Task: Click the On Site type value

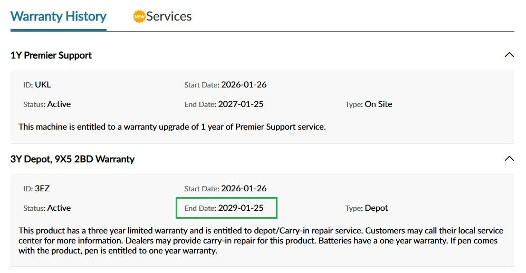Action: [378, 104]
